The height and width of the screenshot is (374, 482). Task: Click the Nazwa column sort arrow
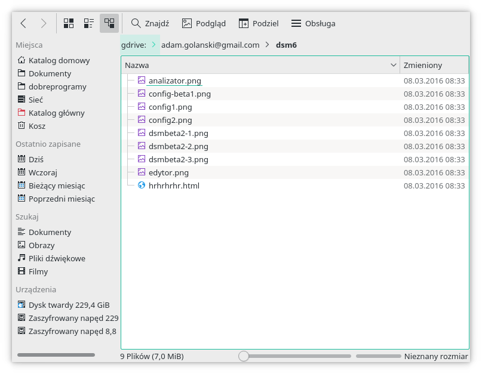click(393, 65)
